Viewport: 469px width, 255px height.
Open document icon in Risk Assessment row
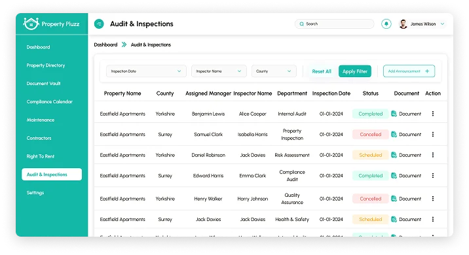(394, 155)
